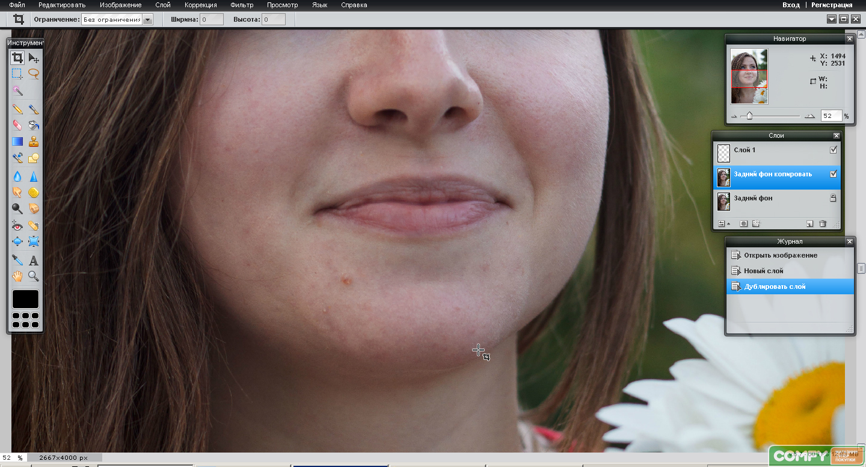The height and width of the screenshot is (467, 866).
Task: Select the Слой 1 layer row
Action: click(x=776, y=153)
